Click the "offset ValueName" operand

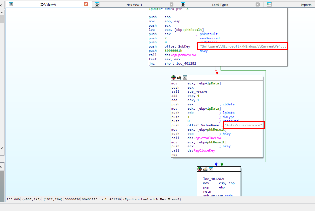[x=203, y=125]
